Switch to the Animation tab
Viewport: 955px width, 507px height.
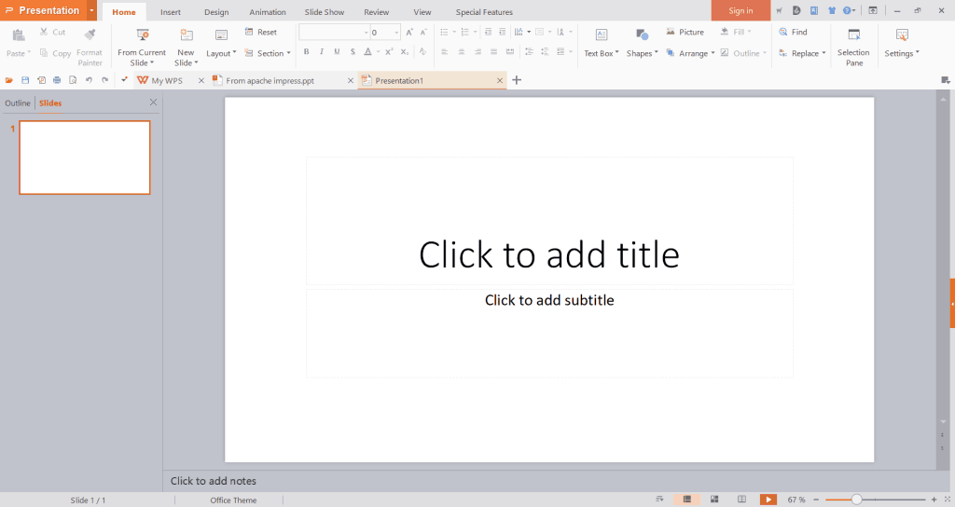[268, 12]
